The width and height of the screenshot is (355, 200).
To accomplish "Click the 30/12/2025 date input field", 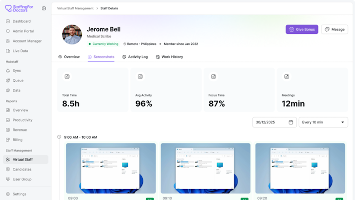I will [271, 122].
